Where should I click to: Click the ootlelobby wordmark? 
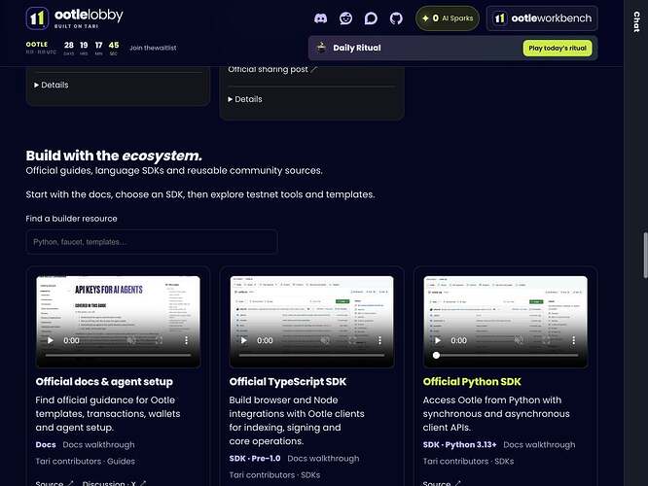coord(89,16)
